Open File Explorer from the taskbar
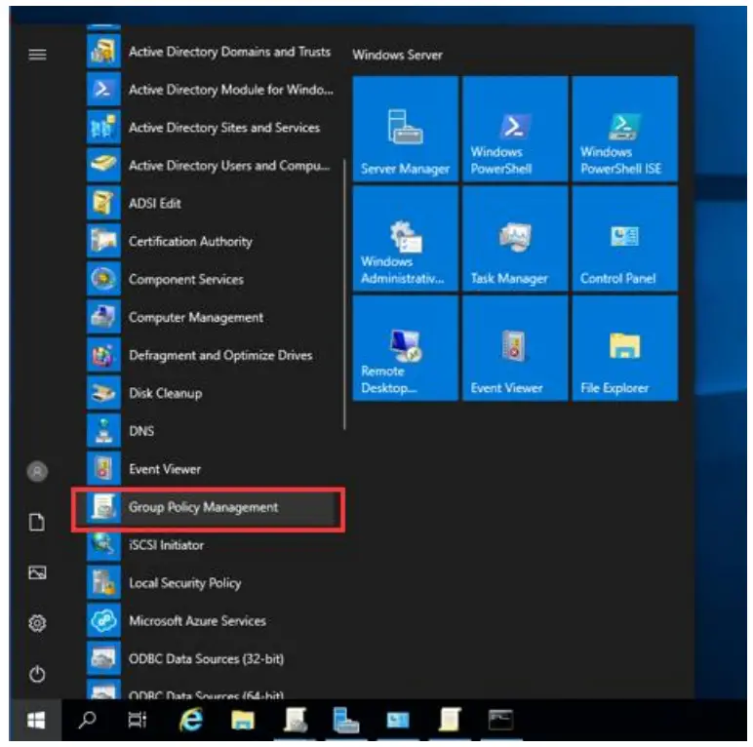 243,720
